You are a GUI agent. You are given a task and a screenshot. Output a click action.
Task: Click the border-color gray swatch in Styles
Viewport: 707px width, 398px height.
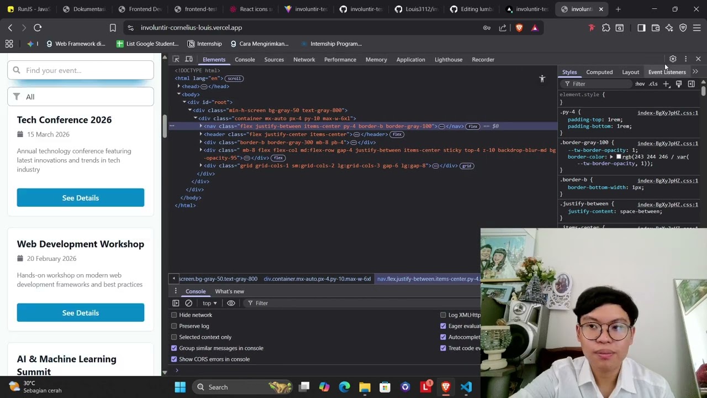tap(619, 157)
